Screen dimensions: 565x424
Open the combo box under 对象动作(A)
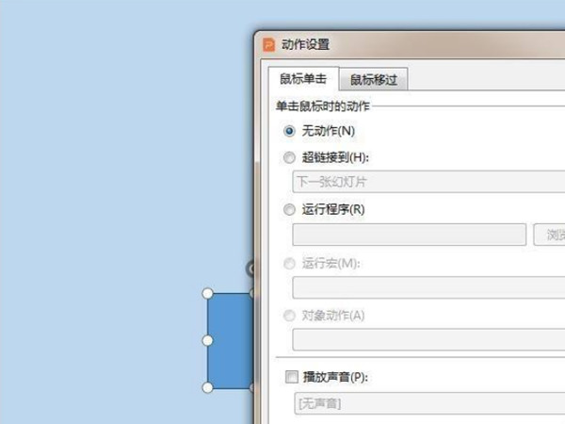(x=428, y=340)
